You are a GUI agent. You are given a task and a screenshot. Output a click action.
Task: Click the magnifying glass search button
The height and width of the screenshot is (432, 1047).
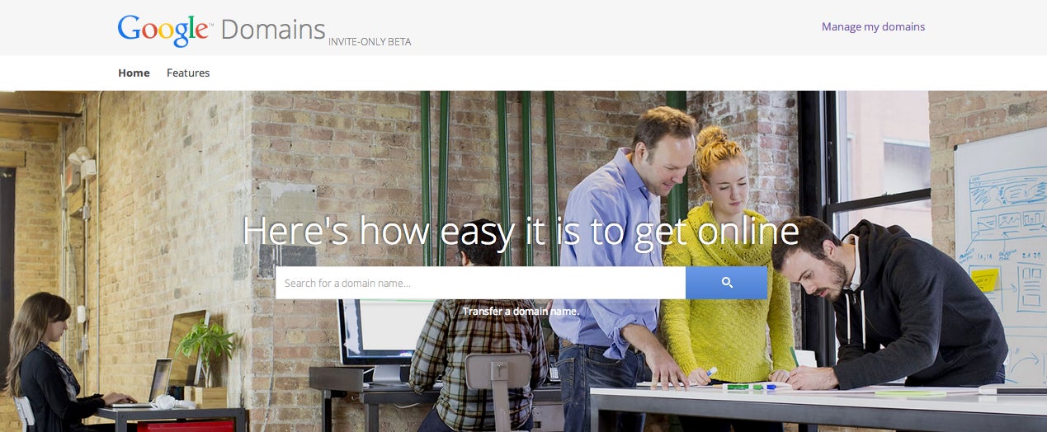click(726, 283)
